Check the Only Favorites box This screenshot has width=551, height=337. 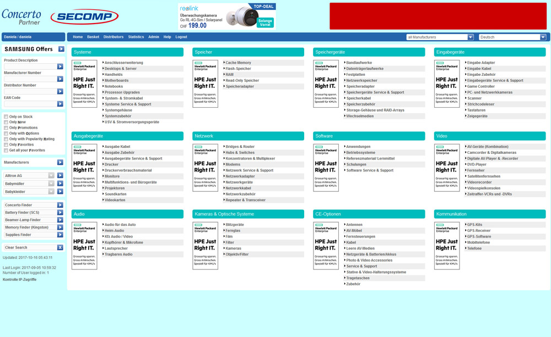[6, 145]
